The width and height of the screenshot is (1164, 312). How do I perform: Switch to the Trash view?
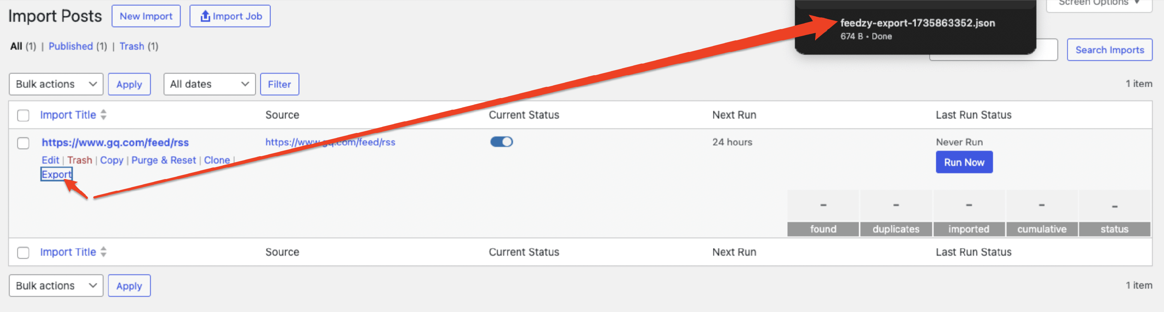coord(132,47)
